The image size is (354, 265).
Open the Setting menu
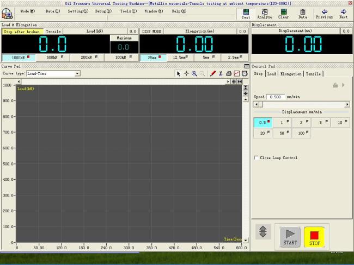click(78, 11)
